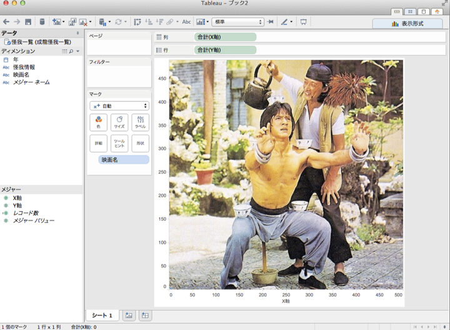
Task: Click the Abc mark labels toolbar icon
Action: 186,22
